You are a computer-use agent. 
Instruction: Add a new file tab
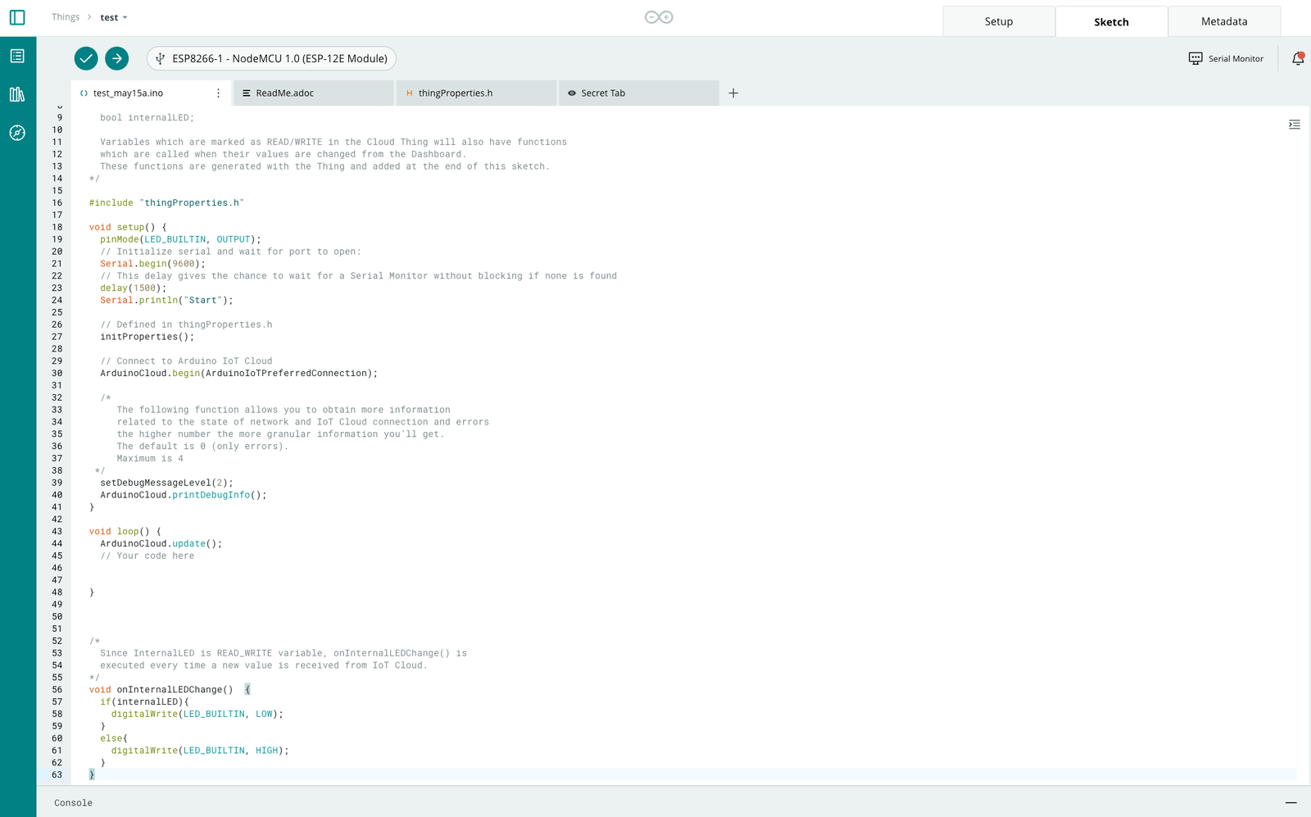point(733,93)
